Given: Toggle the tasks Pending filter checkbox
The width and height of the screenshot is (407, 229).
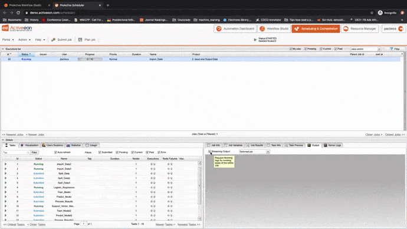Looking at the screenshot, I should [117, 152].
